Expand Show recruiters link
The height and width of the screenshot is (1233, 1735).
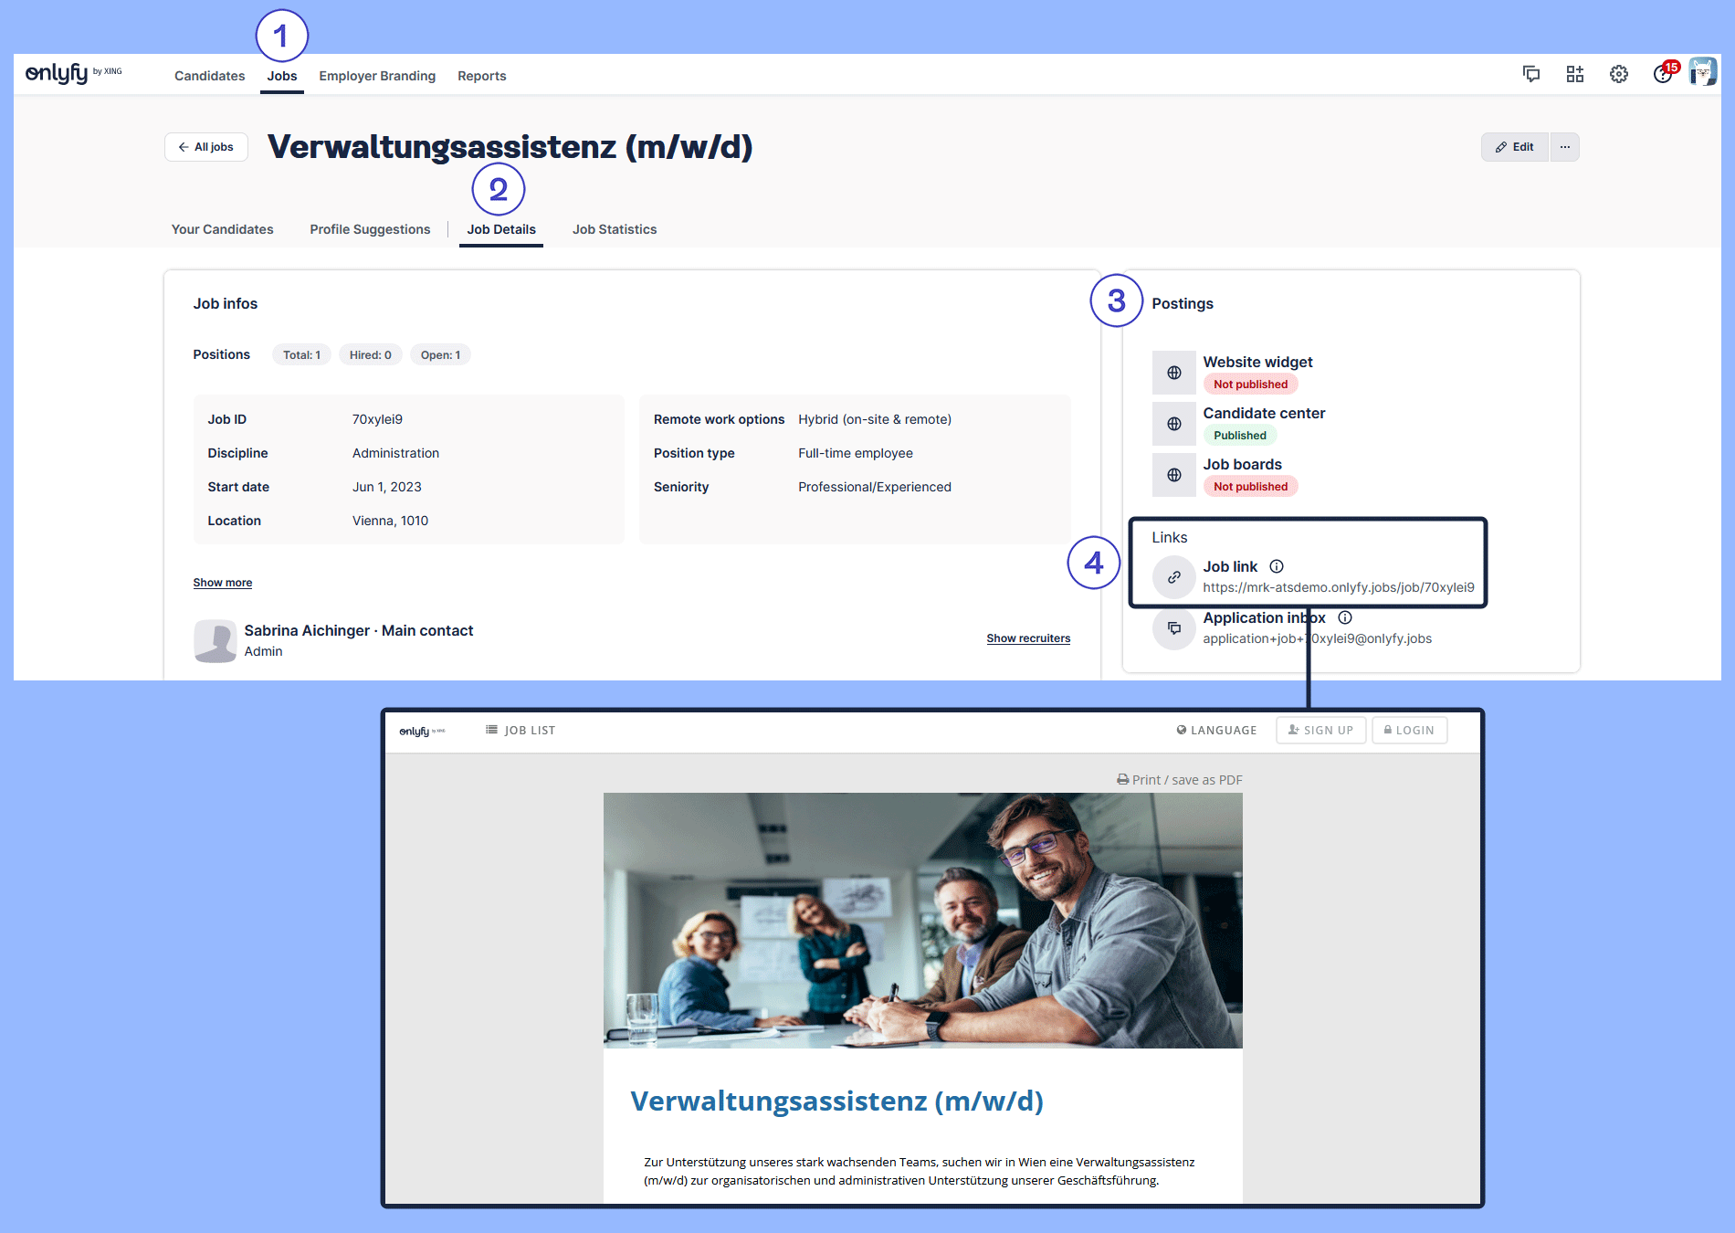1028,638
